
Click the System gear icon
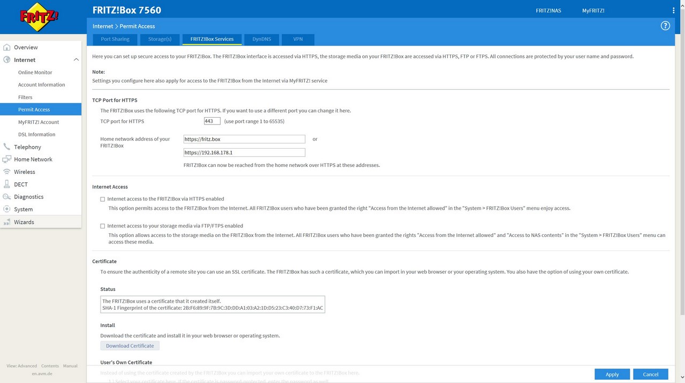point(7,209)
